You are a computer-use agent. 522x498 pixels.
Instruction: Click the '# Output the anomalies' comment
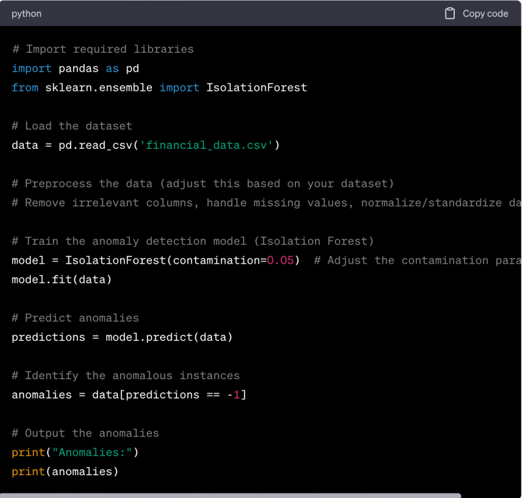(x=85, y=433)
